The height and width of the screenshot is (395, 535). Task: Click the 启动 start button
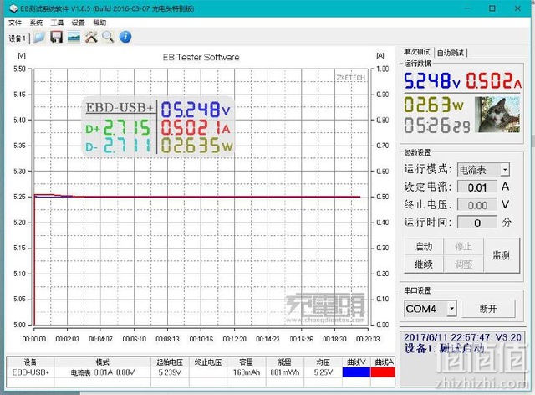(424, 246)
